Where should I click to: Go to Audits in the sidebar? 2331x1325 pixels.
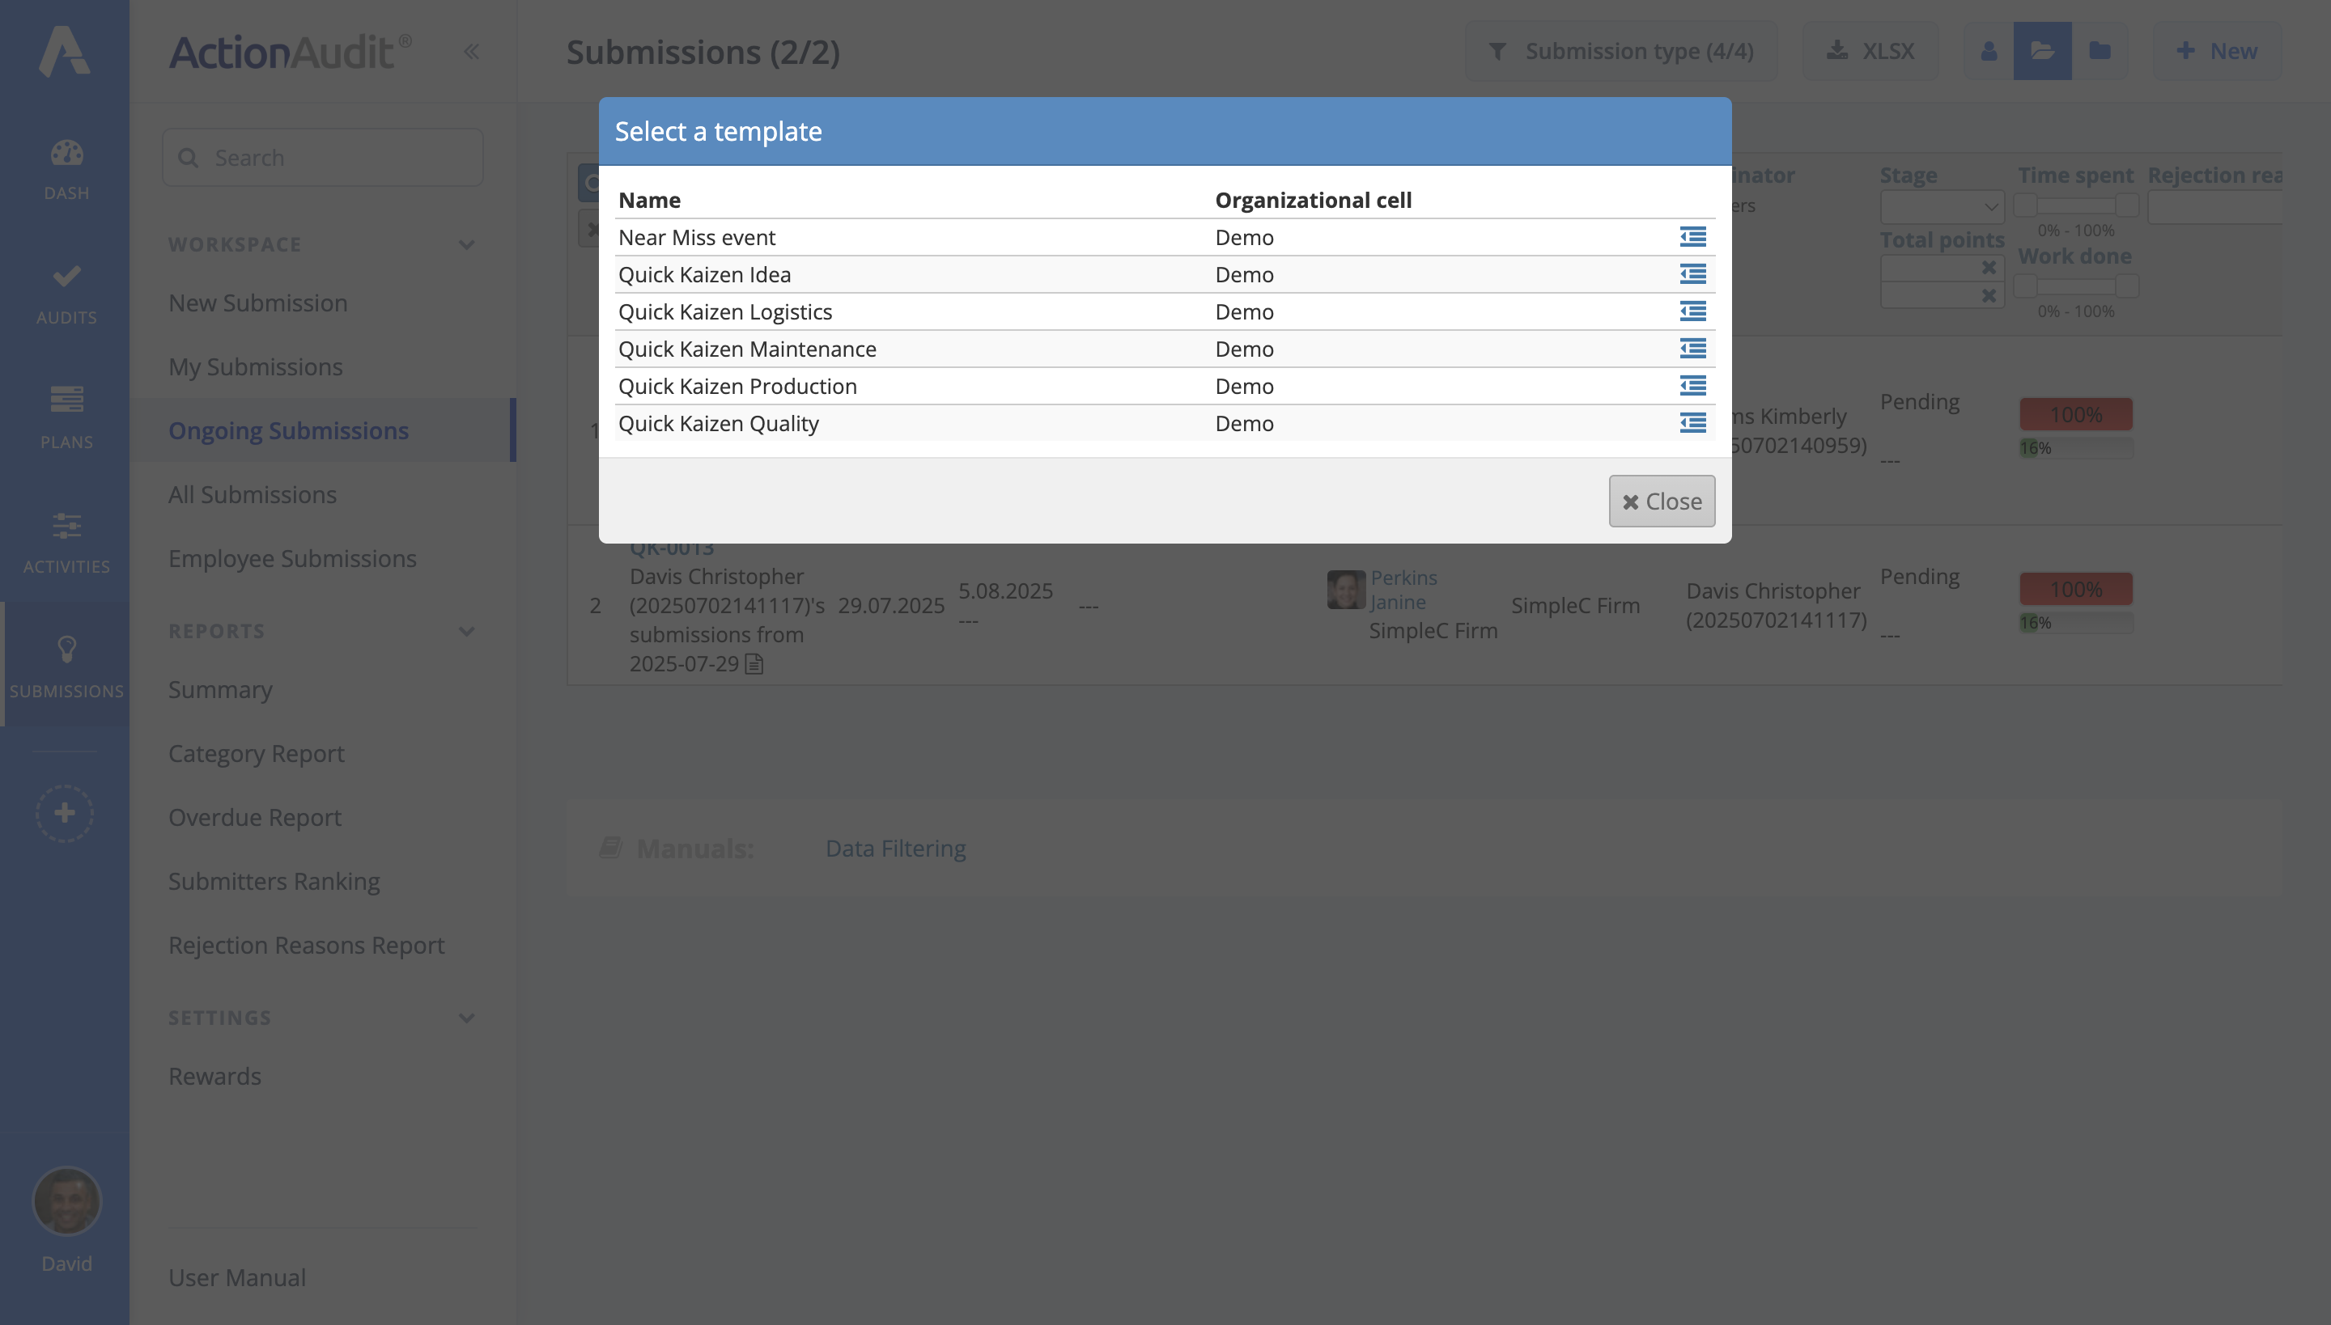[66, 293]
